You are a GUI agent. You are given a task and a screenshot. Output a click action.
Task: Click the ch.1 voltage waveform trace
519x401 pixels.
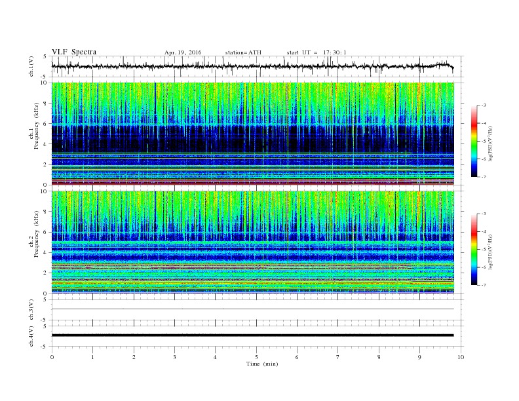coord(253,66)
